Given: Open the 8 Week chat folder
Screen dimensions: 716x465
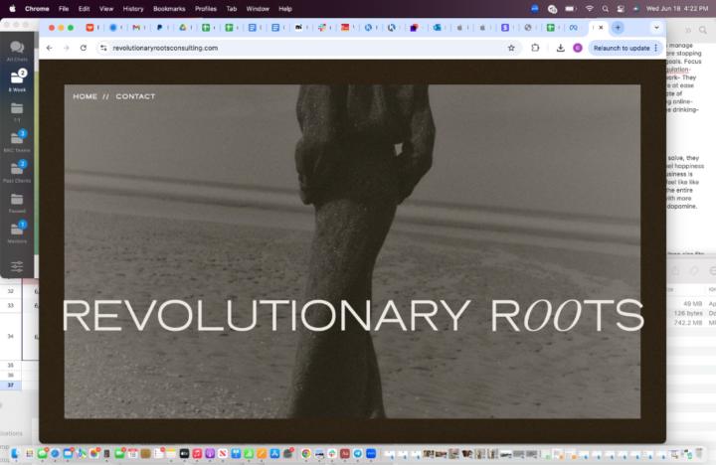Looking at the screenshot, I should pos(17,80).
